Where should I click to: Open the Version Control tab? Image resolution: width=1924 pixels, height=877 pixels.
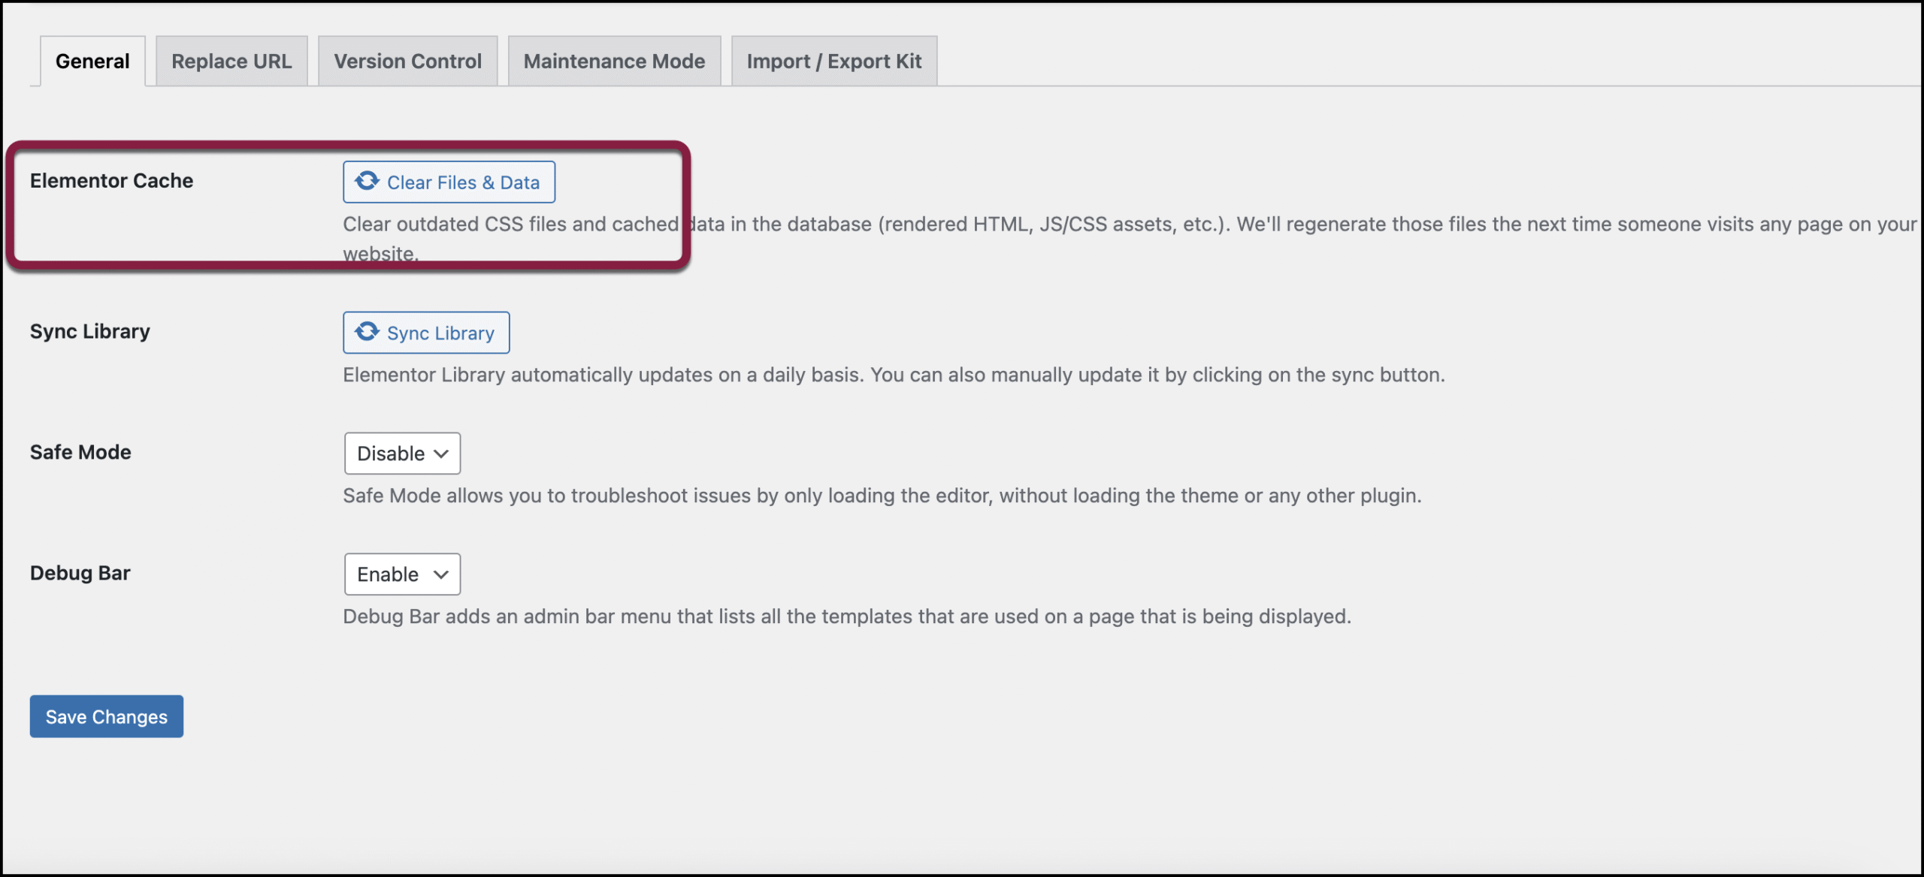(407, 61)
